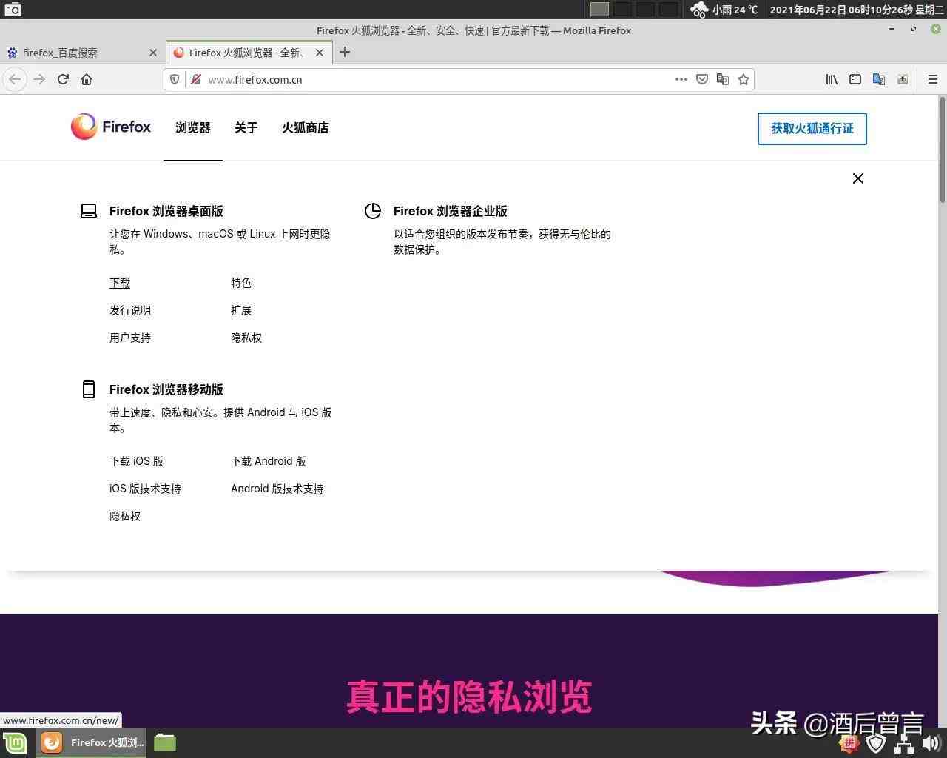Click the Firefox 浏览器桌面版 heading link

coord(166,211)
